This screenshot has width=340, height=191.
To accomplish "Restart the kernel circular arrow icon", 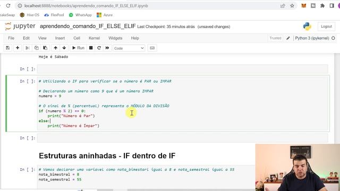I will (99, 48).
